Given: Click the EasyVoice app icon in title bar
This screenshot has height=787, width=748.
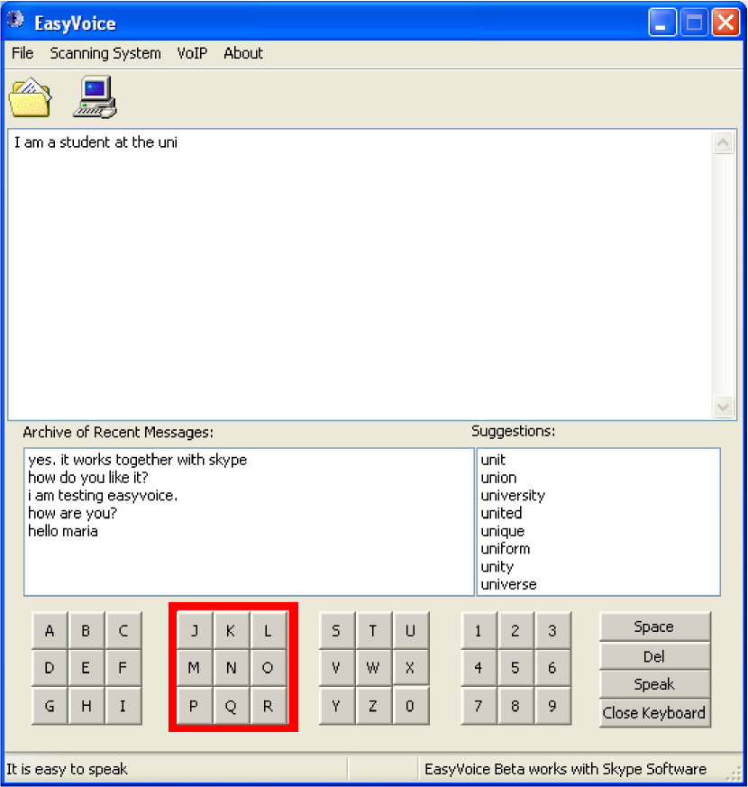Looking at the screenshot, I should coord(16,20).
